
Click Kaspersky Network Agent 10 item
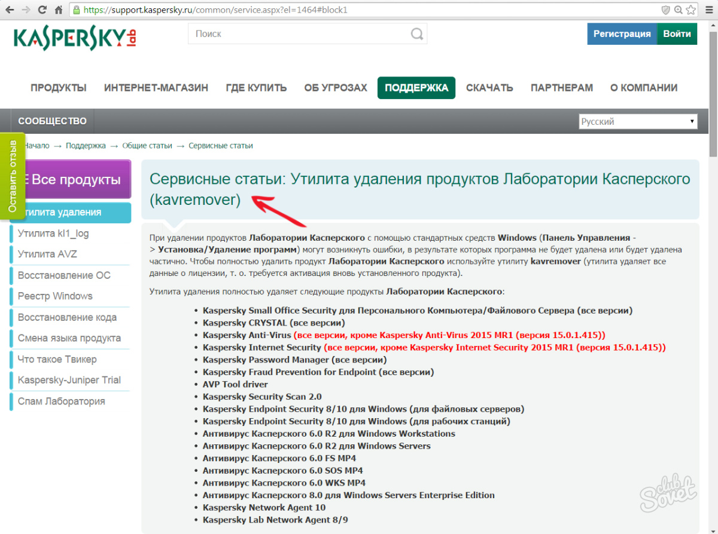click(x=264, y=507)
